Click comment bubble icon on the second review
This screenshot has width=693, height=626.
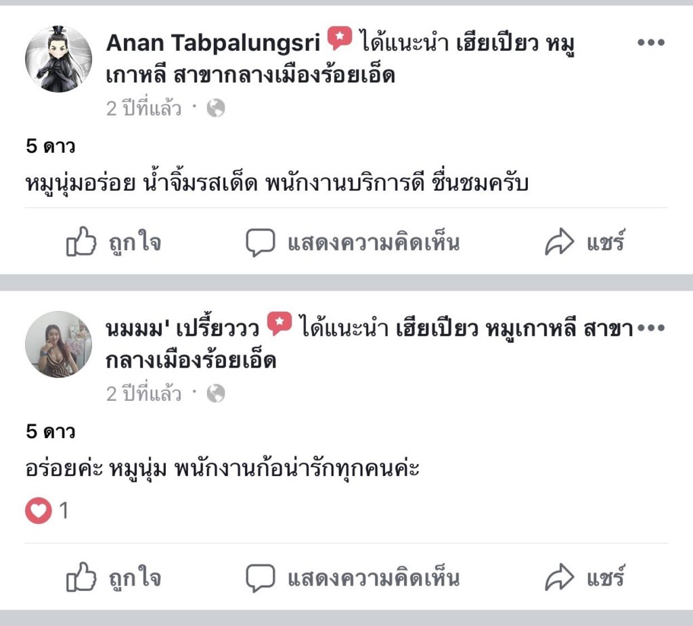pyautogui.click(x=260, y=578)
